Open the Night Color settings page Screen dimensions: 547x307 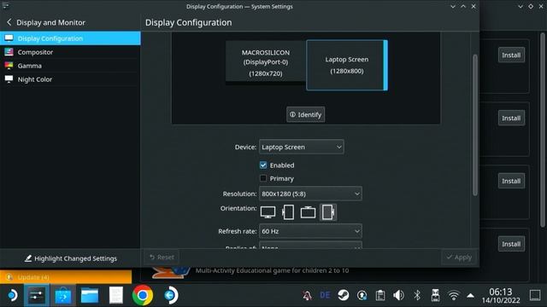[70, 79]
